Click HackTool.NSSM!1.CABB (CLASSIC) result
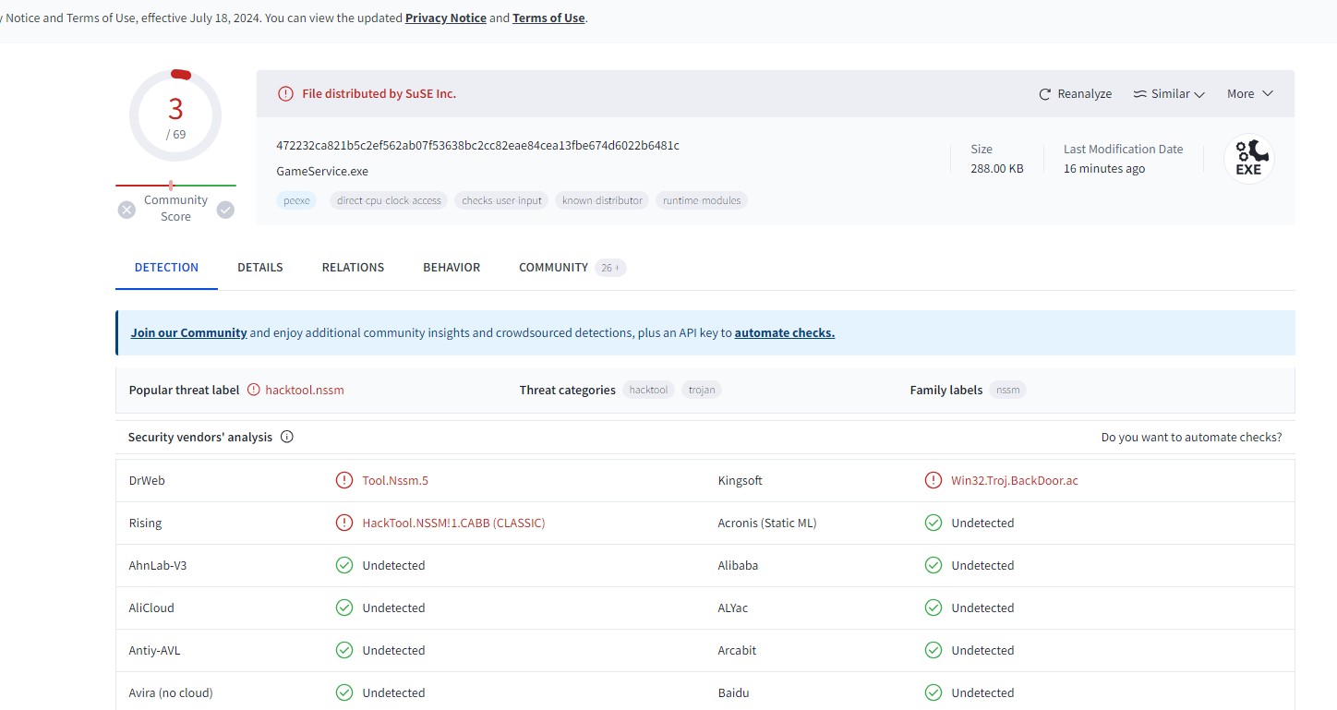The height and width of the screenshot is (710, 1337). tap(453, 523)
